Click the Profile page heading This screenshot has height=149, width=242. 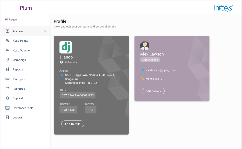(60, 21)
